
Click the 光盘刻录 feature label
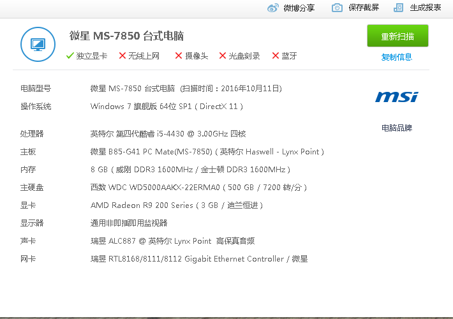244,56
